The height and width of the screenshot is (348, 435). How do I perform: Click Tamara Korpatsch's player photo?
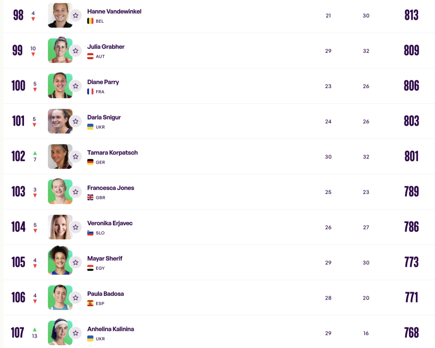pyautogui.click(x=59, y=156)
